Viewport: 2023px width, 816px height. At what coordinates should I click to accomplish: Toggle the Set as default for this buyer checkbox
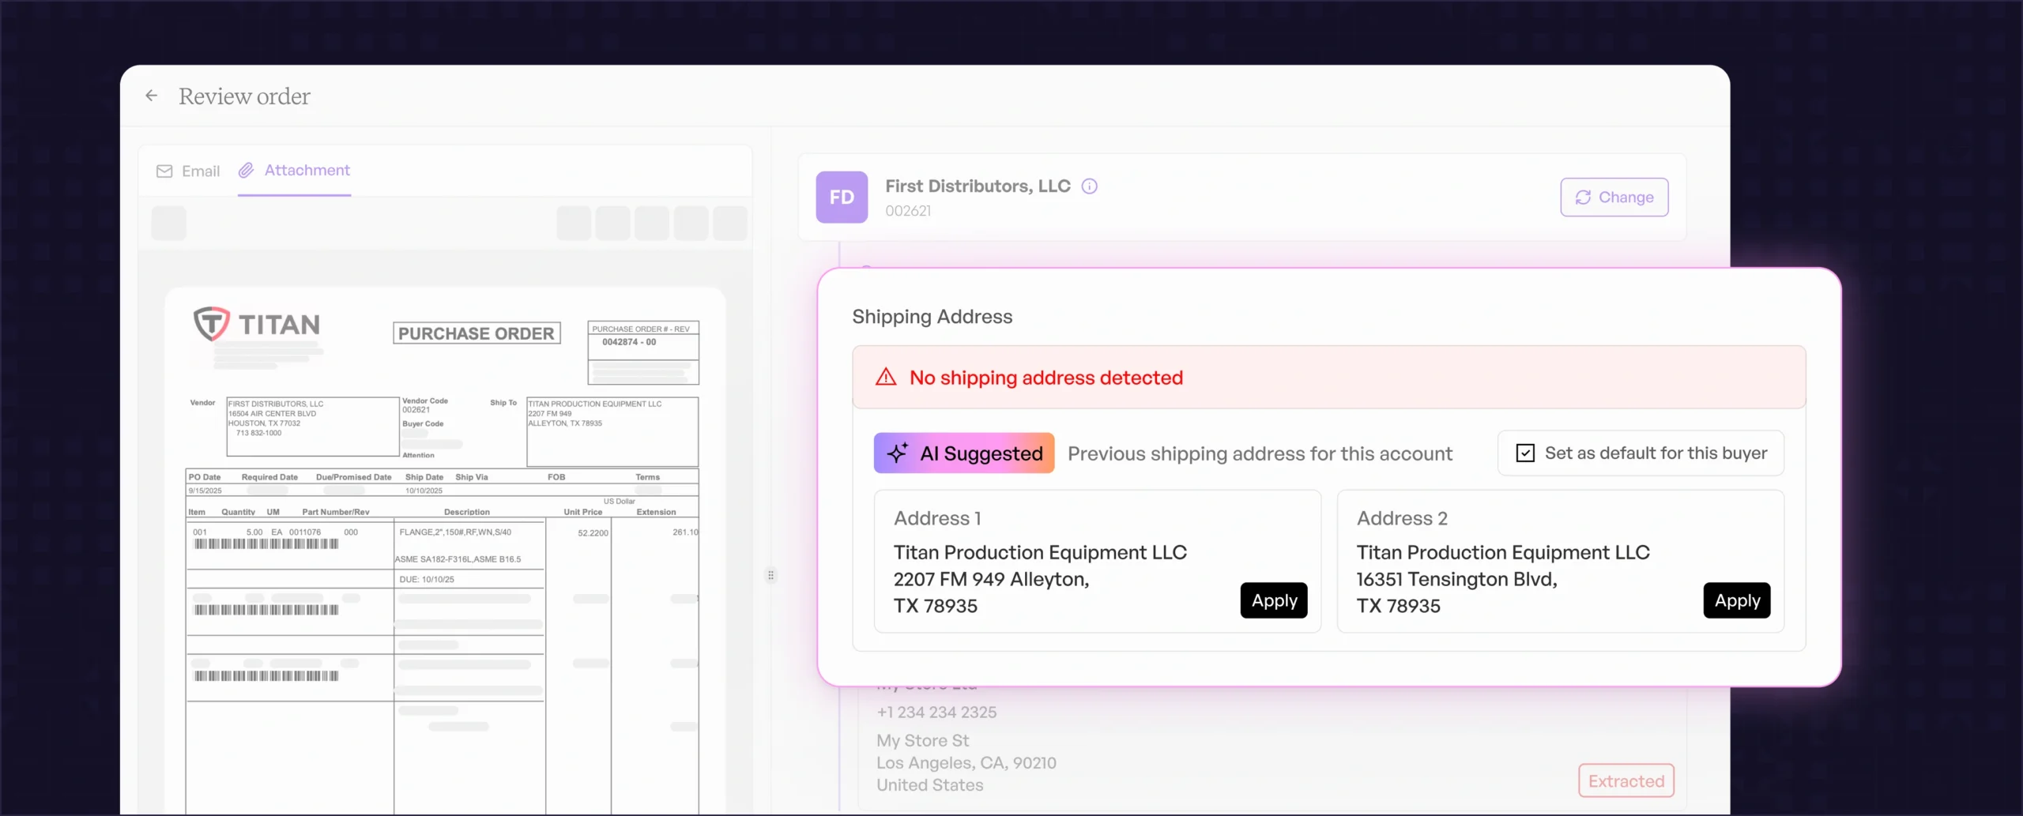1525,453
